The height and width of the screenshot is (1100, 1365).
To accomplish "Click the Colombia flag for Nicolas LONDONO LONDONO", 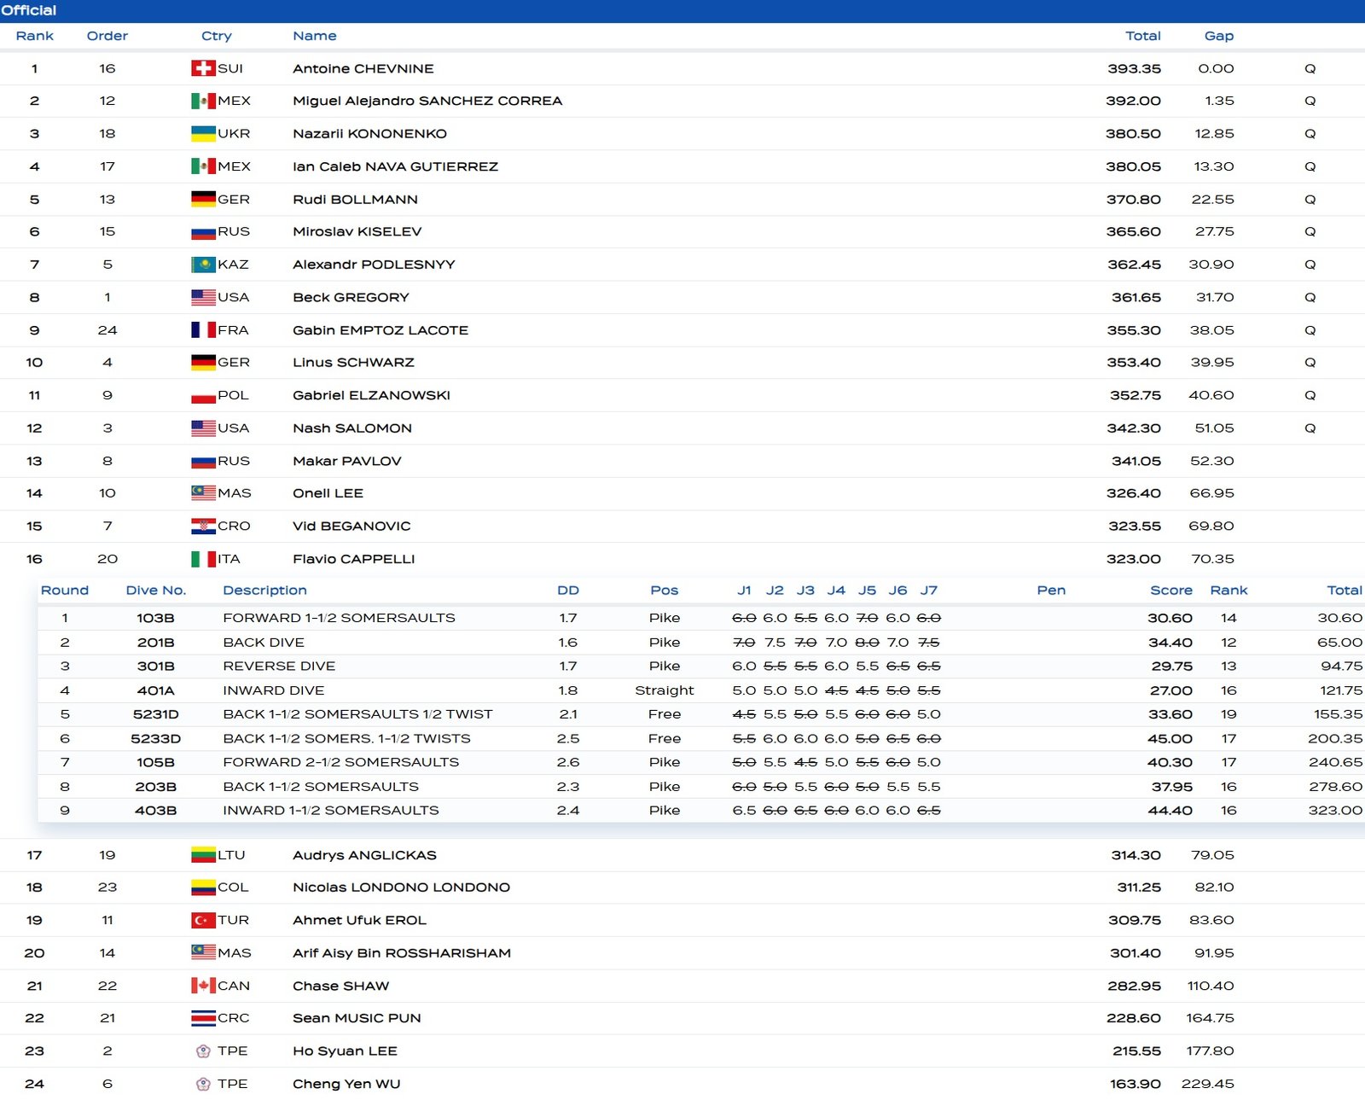I will point(203,888).
